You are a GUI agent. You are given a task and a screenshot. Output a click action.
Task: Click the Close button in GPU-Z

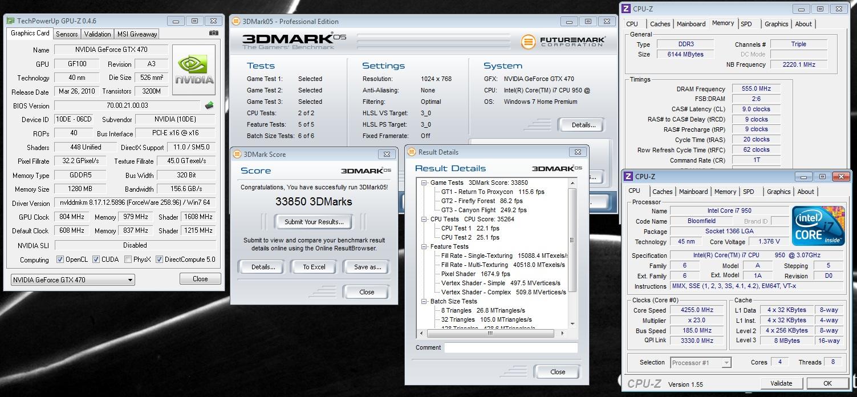pyautogui.click(x=200, y=279)
